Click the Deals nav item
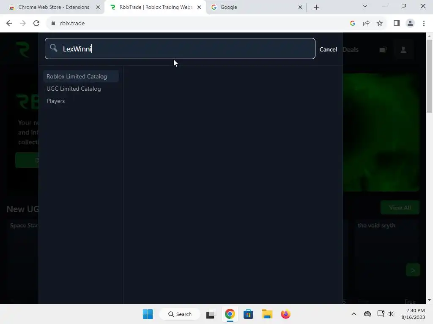This screenshot has height=324, width=433. click(x=351, y=50)
